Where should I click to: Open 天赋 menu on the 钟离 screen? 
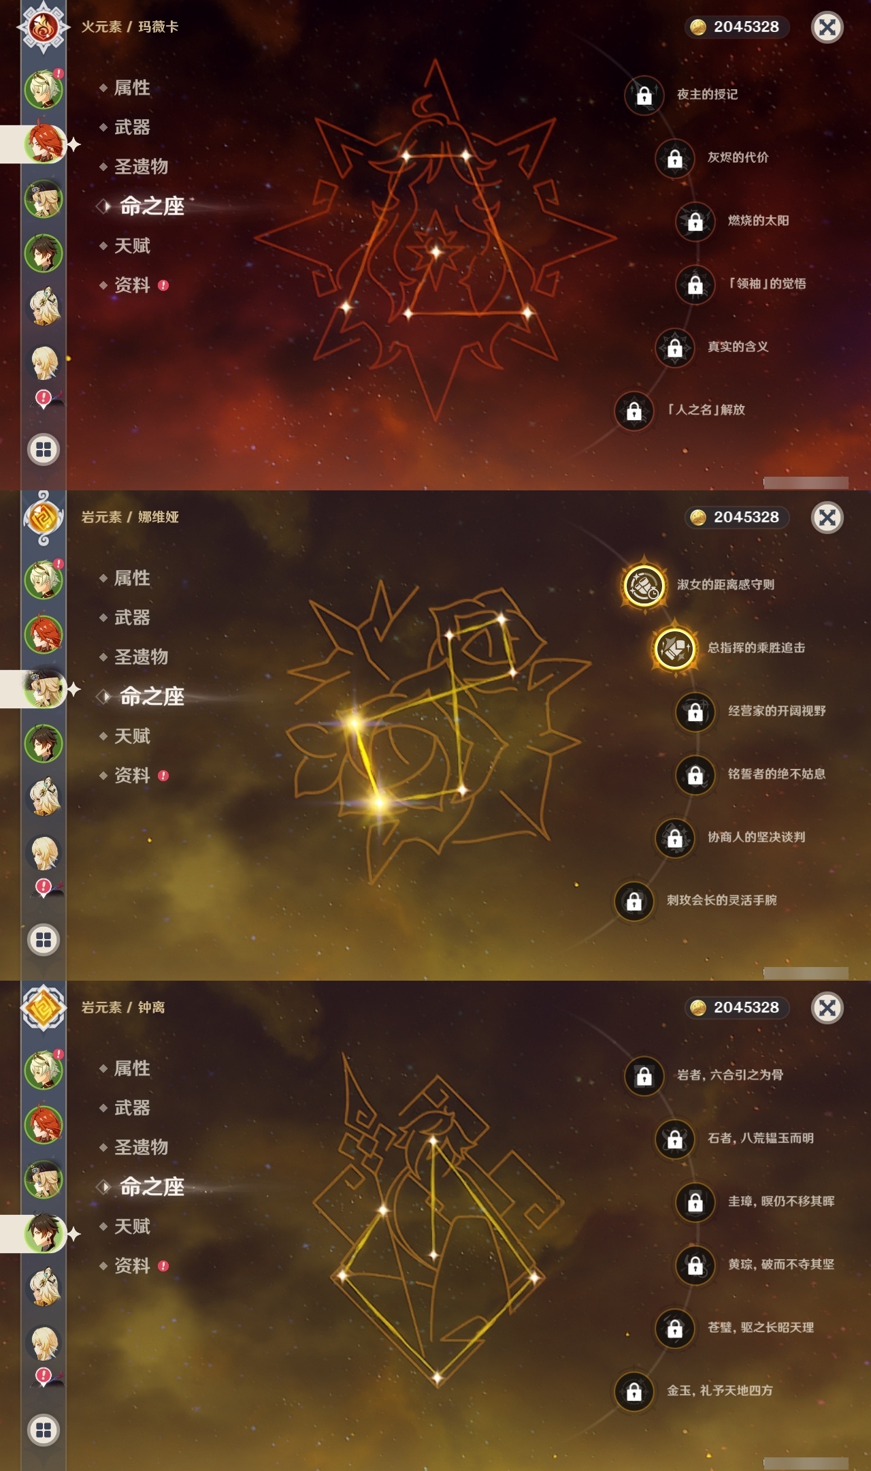click(x=132, y=1227)
